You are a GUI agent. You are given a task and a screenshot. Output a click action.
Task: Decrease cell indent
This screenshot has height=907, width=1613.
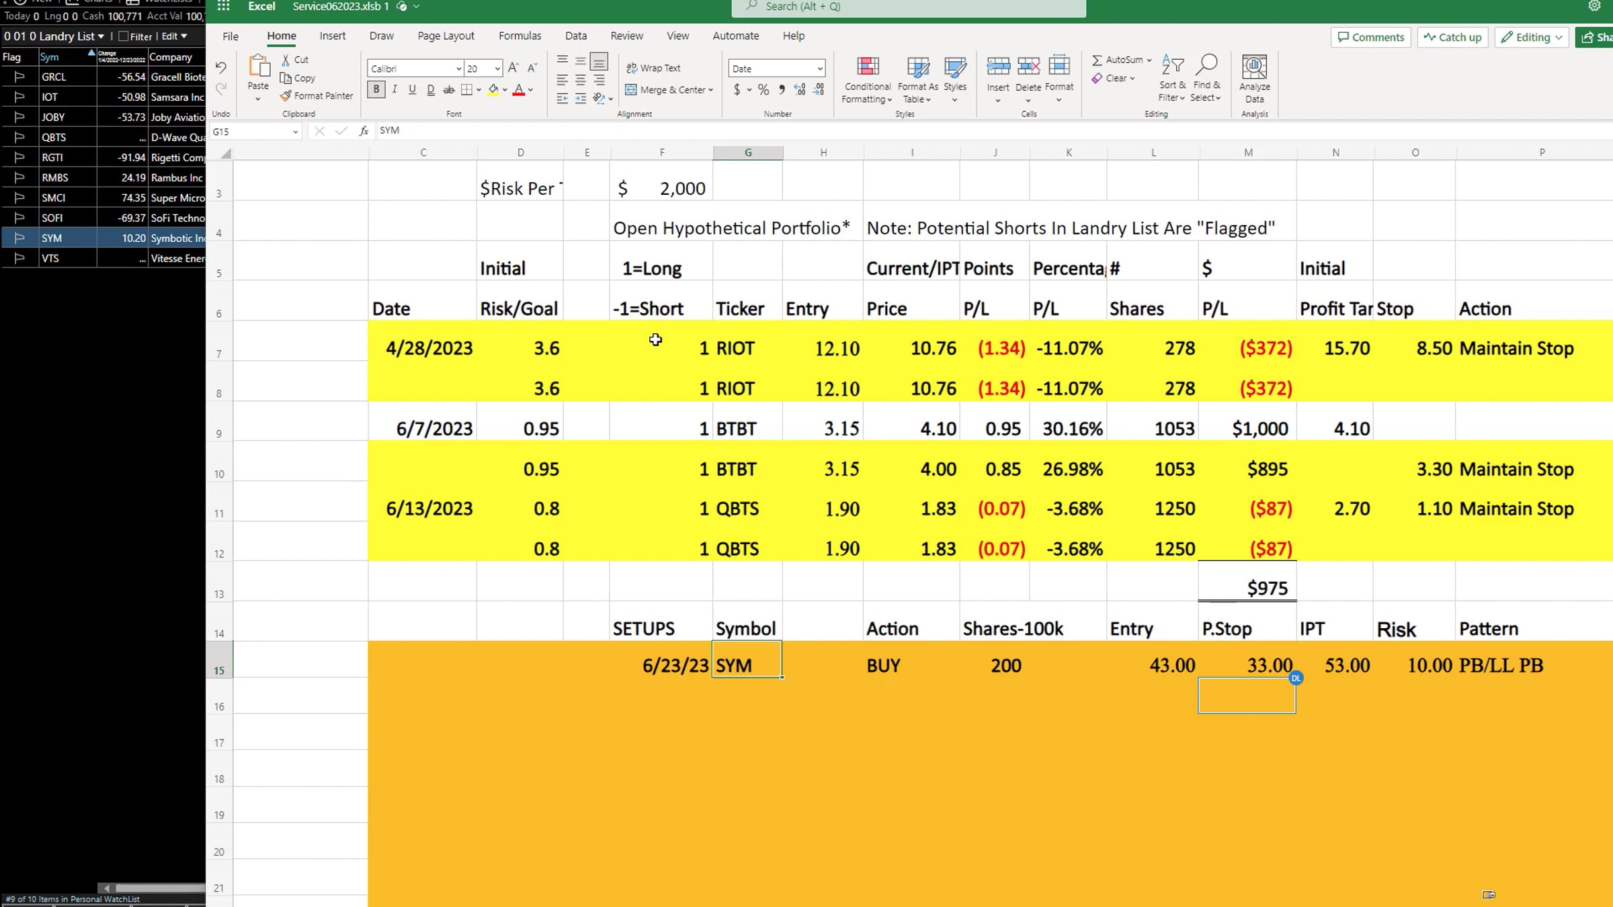tap(562, 99)
